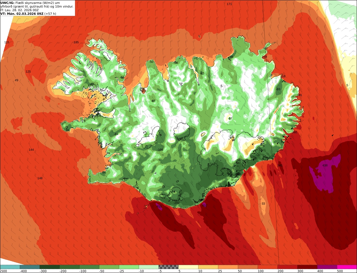The width and height of the screenshot is (357, 273).
Task: Click the orange 50 legend segment
Action: point(248,267)
